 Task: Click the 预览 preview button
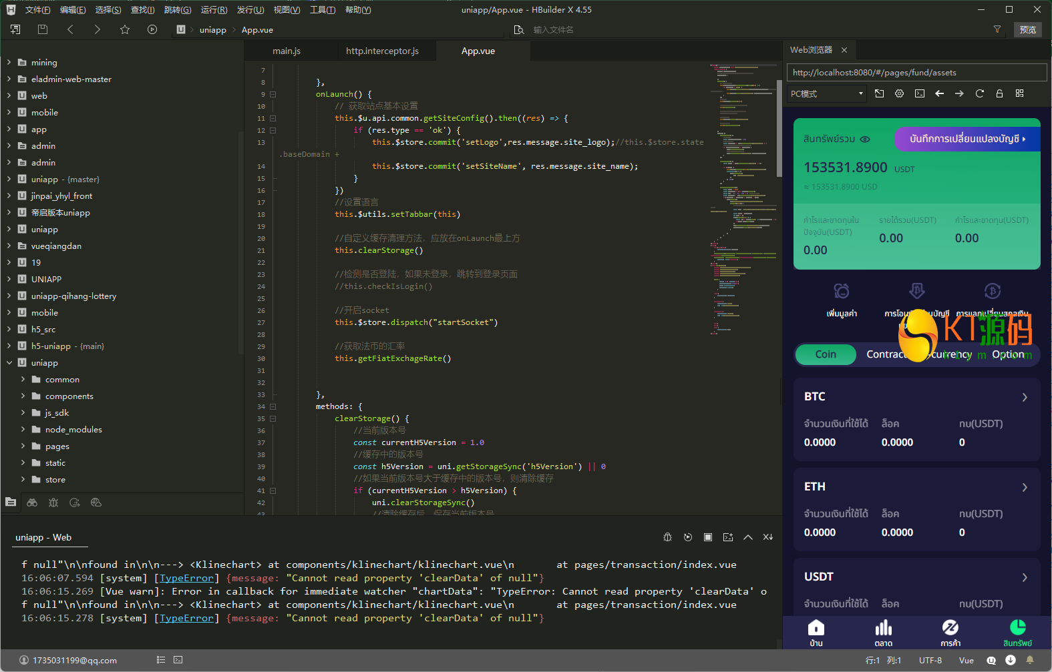pos(1027,29)
